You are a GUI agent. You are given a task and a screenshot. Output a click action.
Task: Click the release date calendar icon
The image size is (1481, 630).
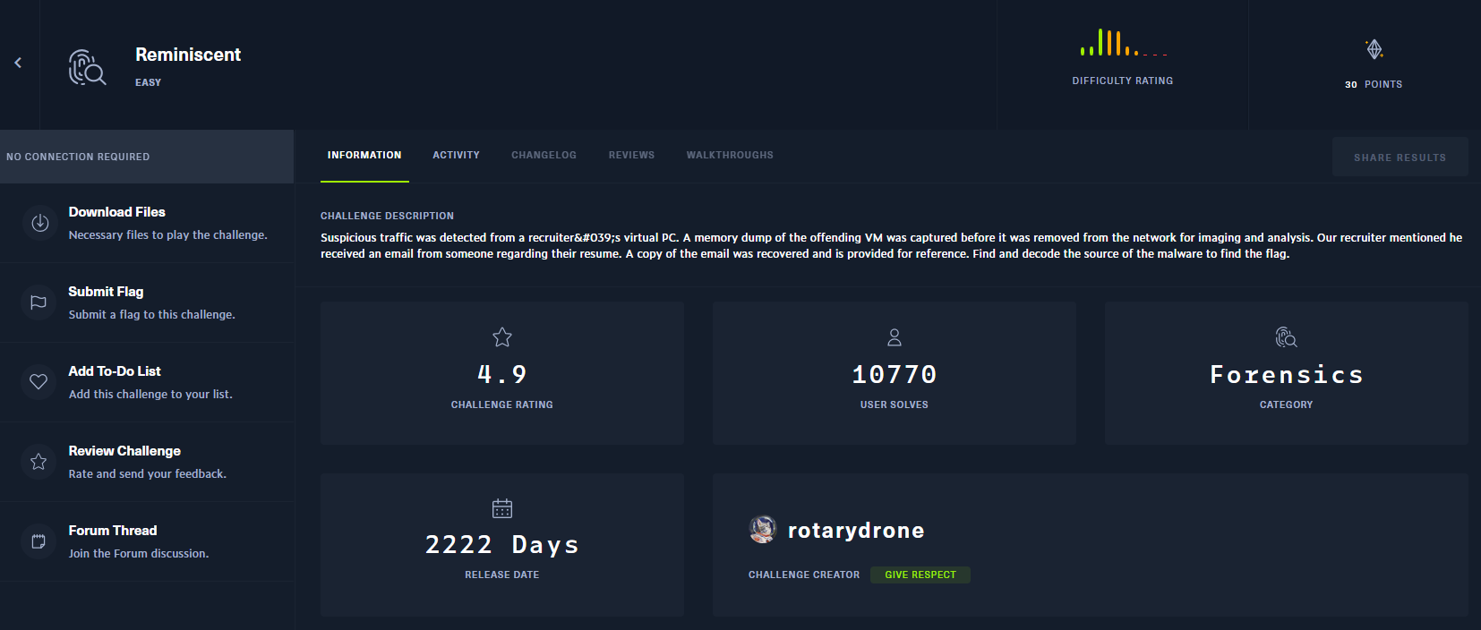pos(502,508)
